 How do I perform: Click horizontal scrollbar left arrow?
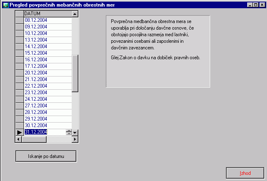[x=18, y=139]
